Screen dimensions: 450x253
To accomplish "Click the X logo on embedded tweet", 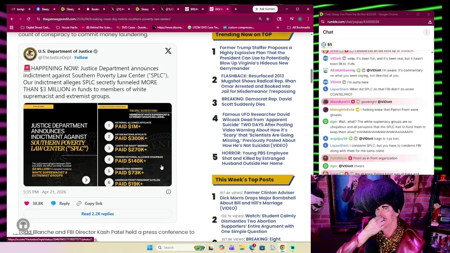I will click(168, 51).
